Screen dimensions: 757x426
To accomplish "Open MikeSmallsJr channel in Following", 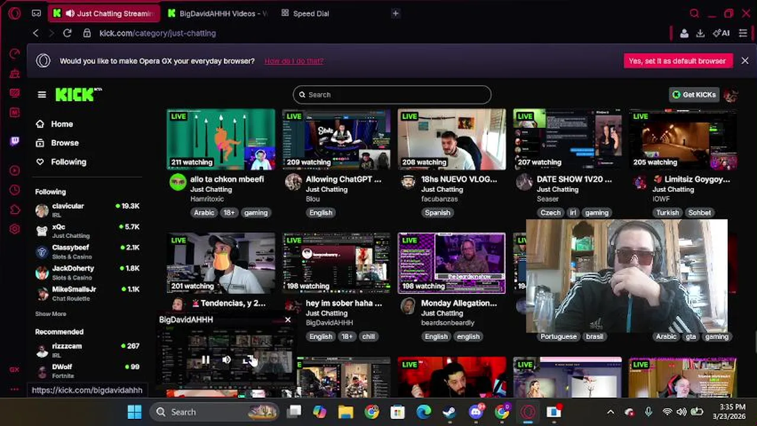I will pos(87,293).
